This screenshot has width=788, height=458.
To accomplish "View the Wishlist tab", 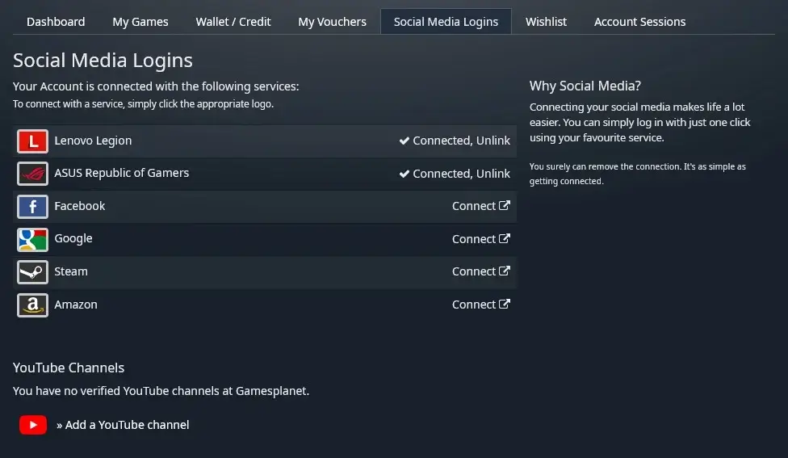I will pos(546,22).
